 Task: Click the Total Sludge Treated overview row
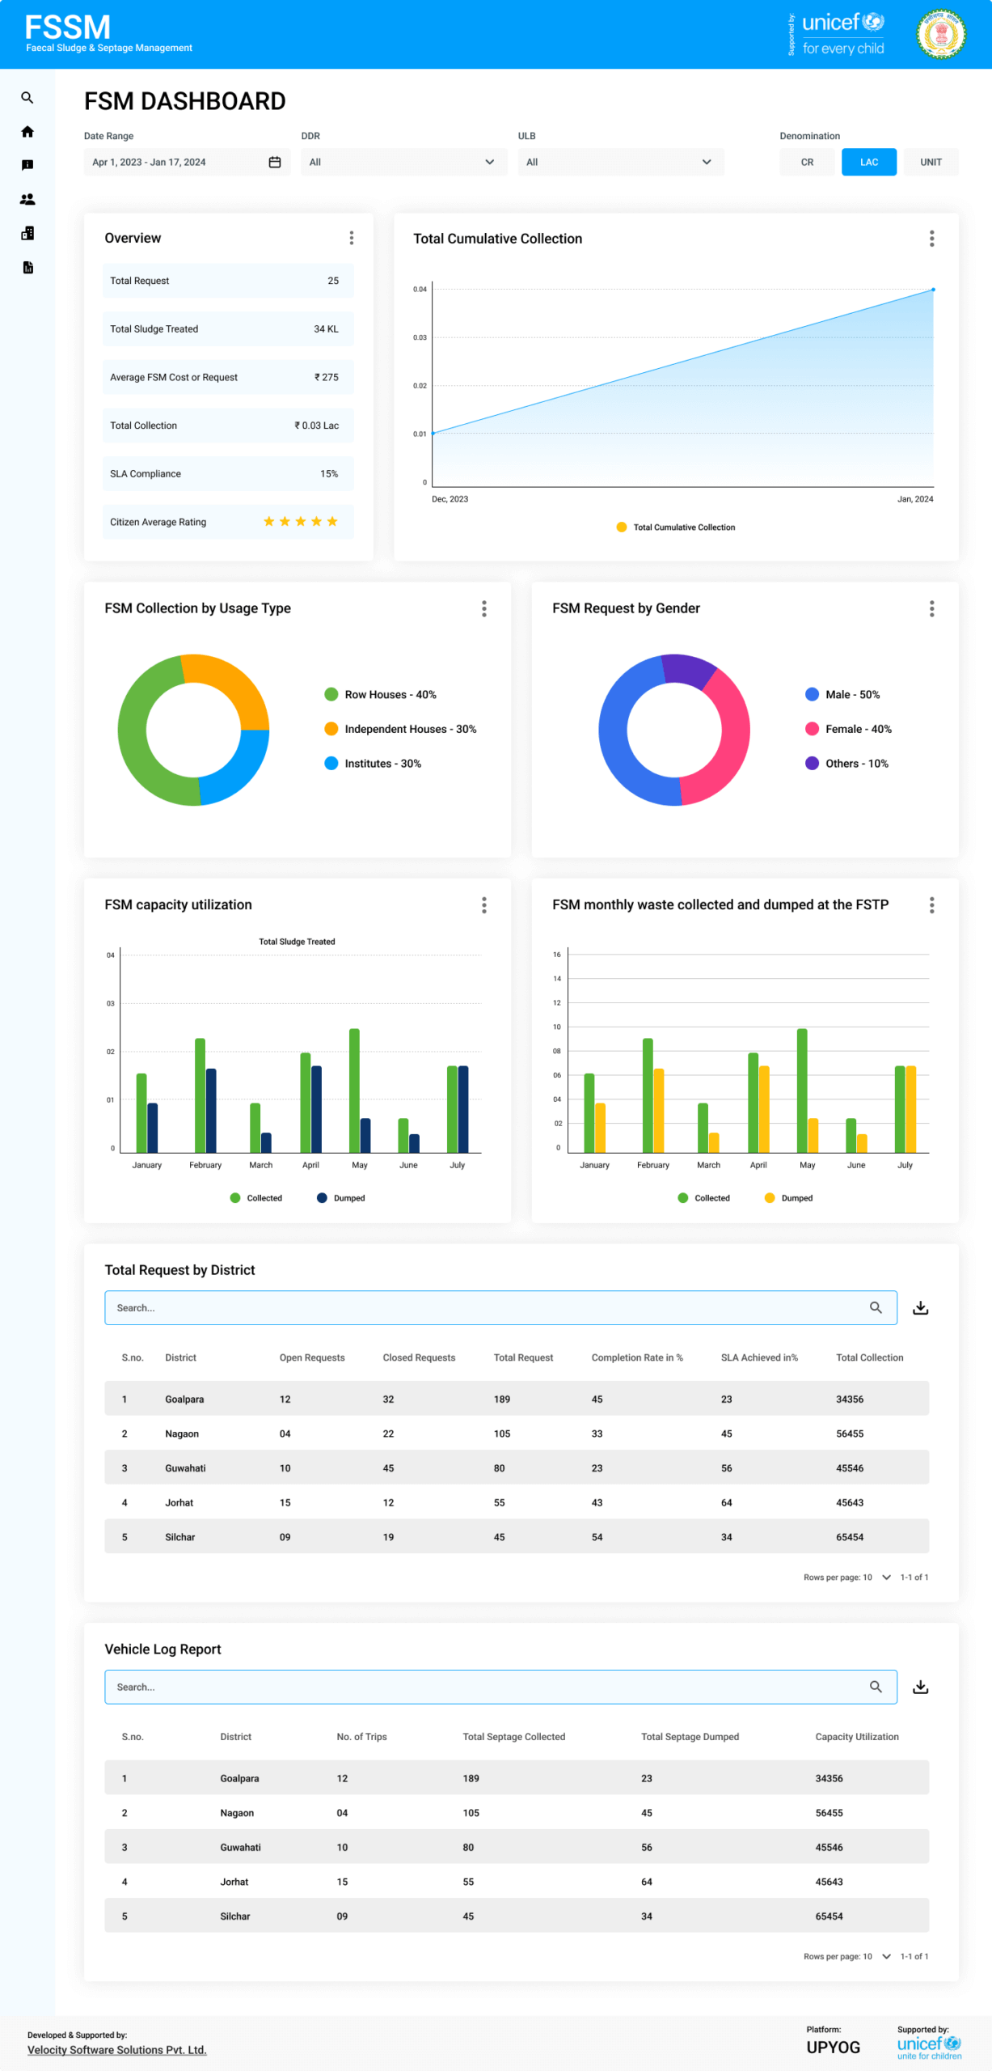(228, 329)
